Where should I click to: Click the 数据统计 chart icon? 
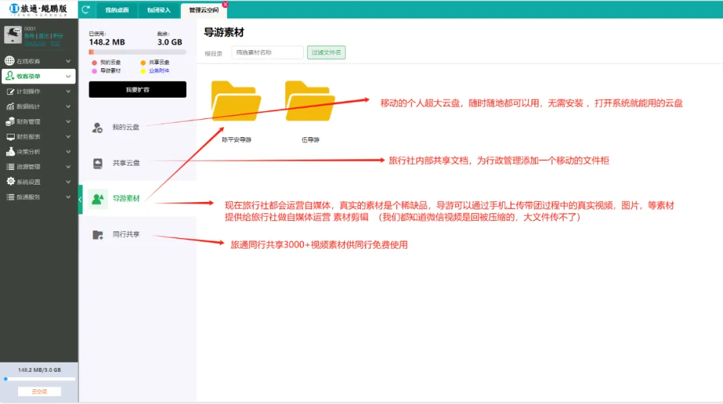(x=10, y=106)
